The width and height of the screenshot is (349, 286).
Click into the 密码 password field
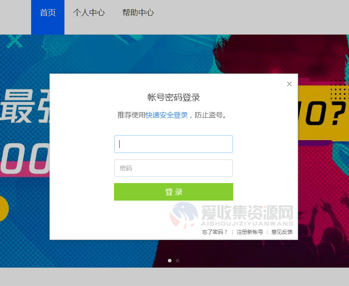click(174, 168)
